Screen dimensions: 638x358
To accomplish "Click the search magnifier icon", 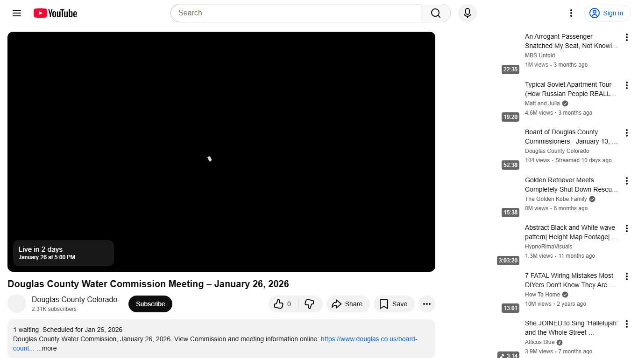I will click(x=435, y=13).
